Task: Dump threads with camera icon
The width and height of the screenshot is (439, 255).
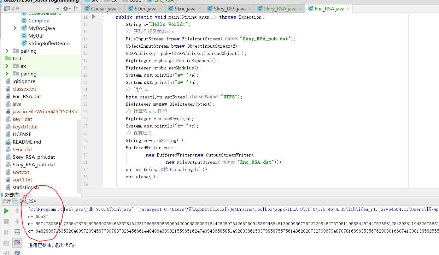Action: (6, 243)
